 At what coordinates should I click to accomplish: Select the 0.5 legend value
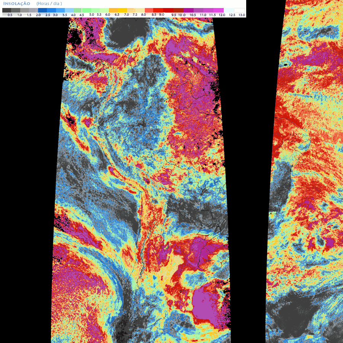coord(10,15)
